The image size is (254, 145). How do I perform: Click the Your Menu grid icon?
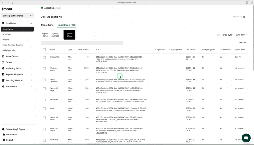pos(3,23)
